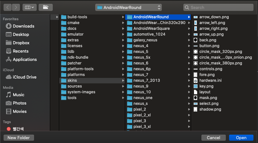The width and height of the screenshot is (258, 143).
Task: Select mask.png file icon
Action: pyautogui.click(x=196, y=98)
